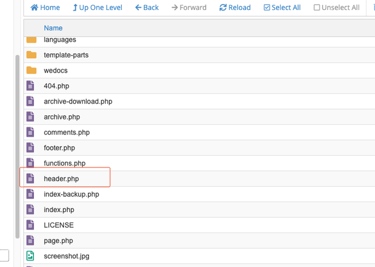Screen dimensions: 375x267
Task: Reload the file listing
Action: [x=235, y=8]
